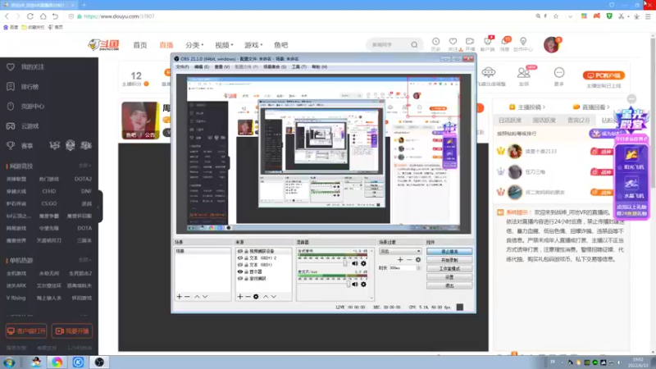Open settings gear for microphone/Aux channel
Image resolution: width=656 pixels, height=369 pixels.
pyautogui.click(x=363, y=285)
